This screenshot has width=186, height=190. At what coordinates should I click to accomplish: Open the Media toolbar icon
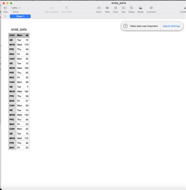pyautogui.click(x=140, y=8)
